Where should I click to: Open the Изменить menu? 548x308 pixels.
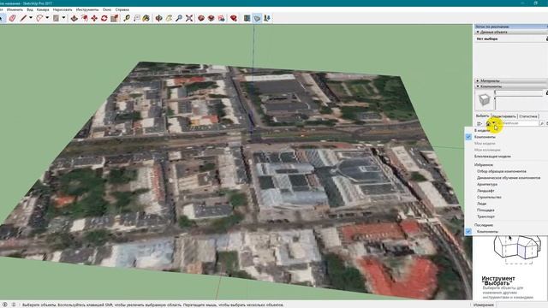(15, 9)
